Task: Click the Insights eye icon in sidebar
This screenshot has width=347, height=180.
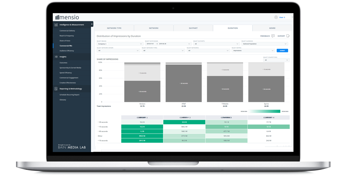Action: [56, 57]
